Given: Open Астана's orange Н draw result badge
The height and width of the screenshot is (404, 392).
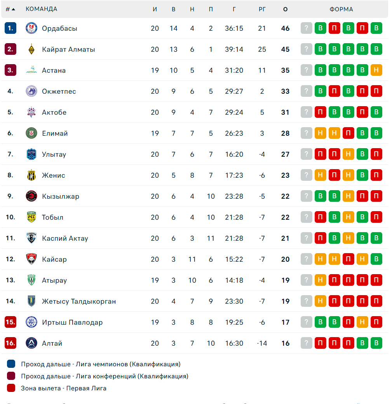Looking at the screenshot, I should coord(376,70).
